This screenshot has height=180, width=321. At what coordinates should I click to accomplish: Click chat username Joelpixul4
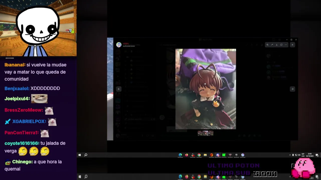tap(17, 98)
